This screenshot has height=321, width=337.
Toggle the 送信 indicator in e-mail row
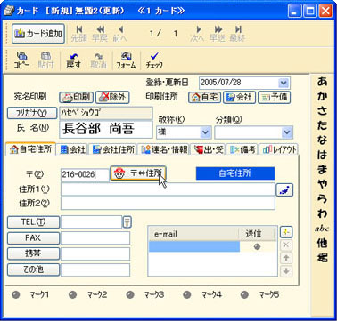coord(258,246)
